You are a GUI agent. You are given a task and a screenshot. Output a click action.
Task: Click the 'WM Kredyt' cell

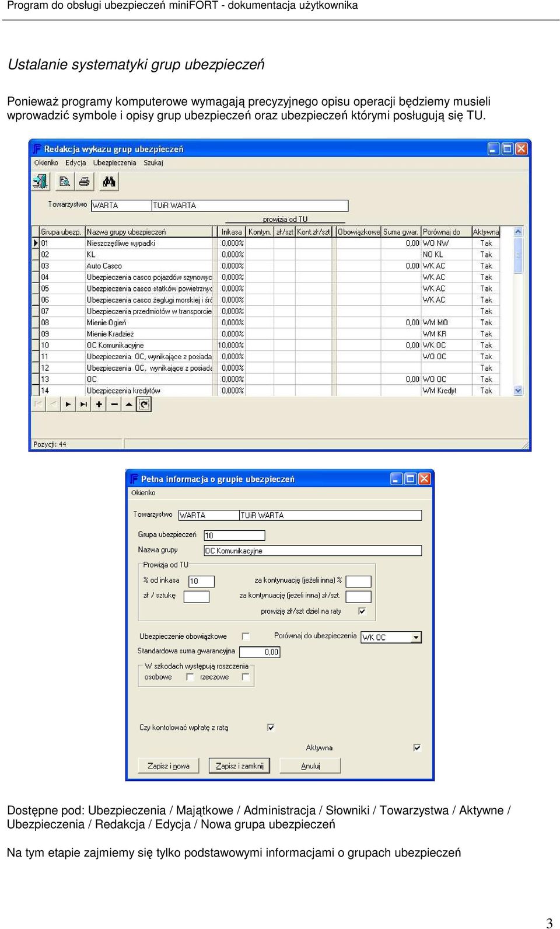click(446, 391)
